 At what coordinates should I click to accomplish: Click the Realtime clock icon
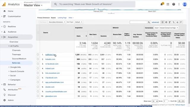coord(5,26)
